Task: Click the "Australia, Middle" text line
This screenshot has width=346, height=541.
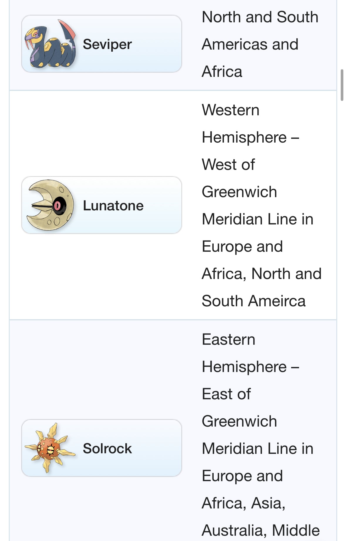Action: coord(261,530)
